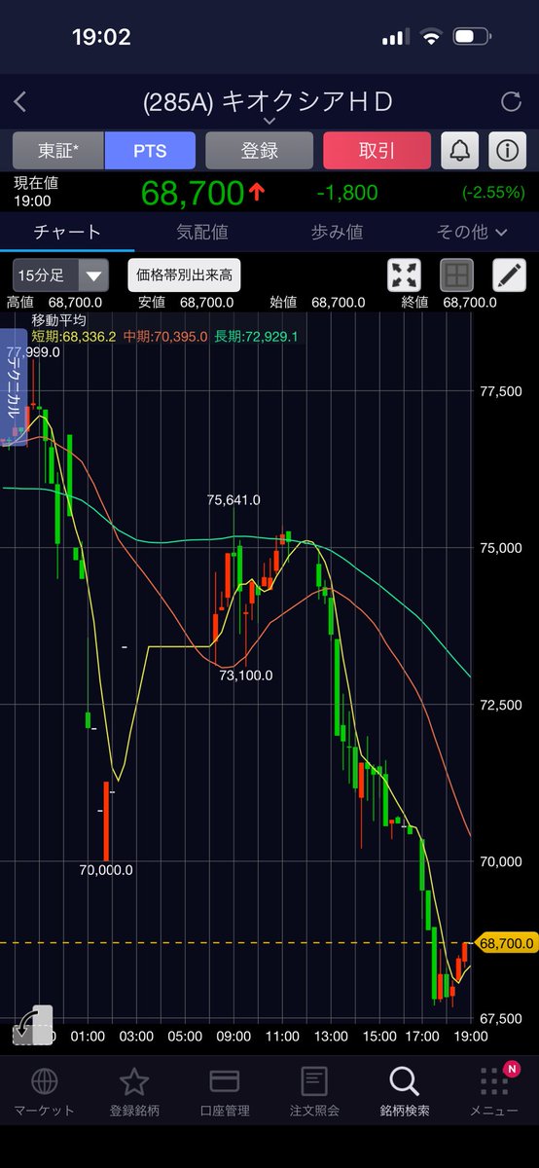
Task: Open マーケット globe icon
Action: click(43, 1081)
